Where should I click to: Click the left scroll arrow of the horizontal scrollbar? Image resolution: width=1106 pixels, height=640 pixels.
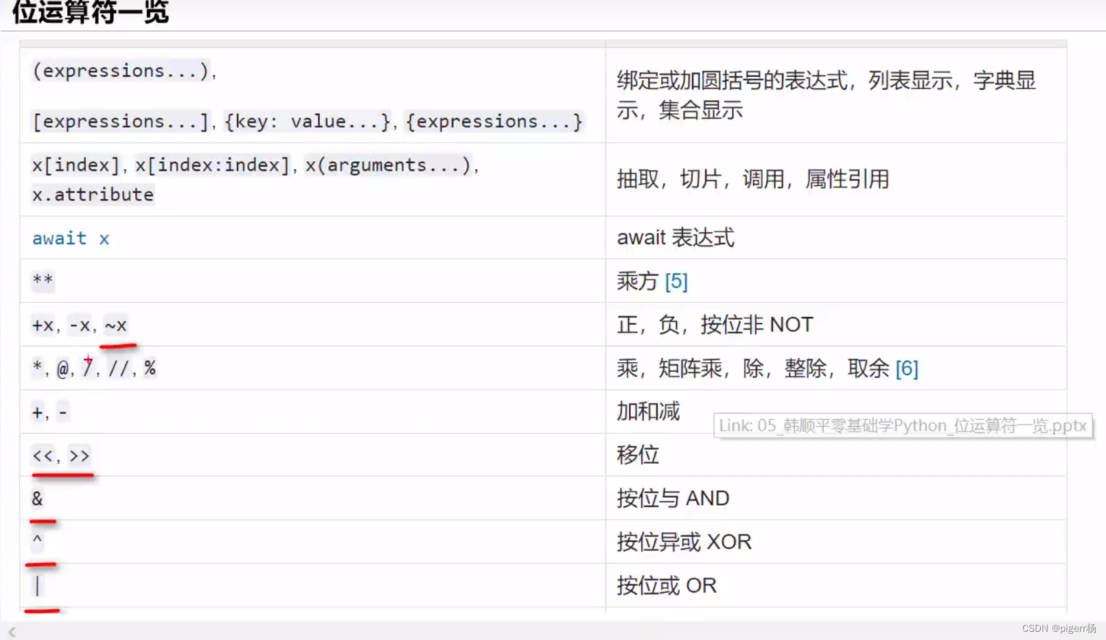coord(12,632)
